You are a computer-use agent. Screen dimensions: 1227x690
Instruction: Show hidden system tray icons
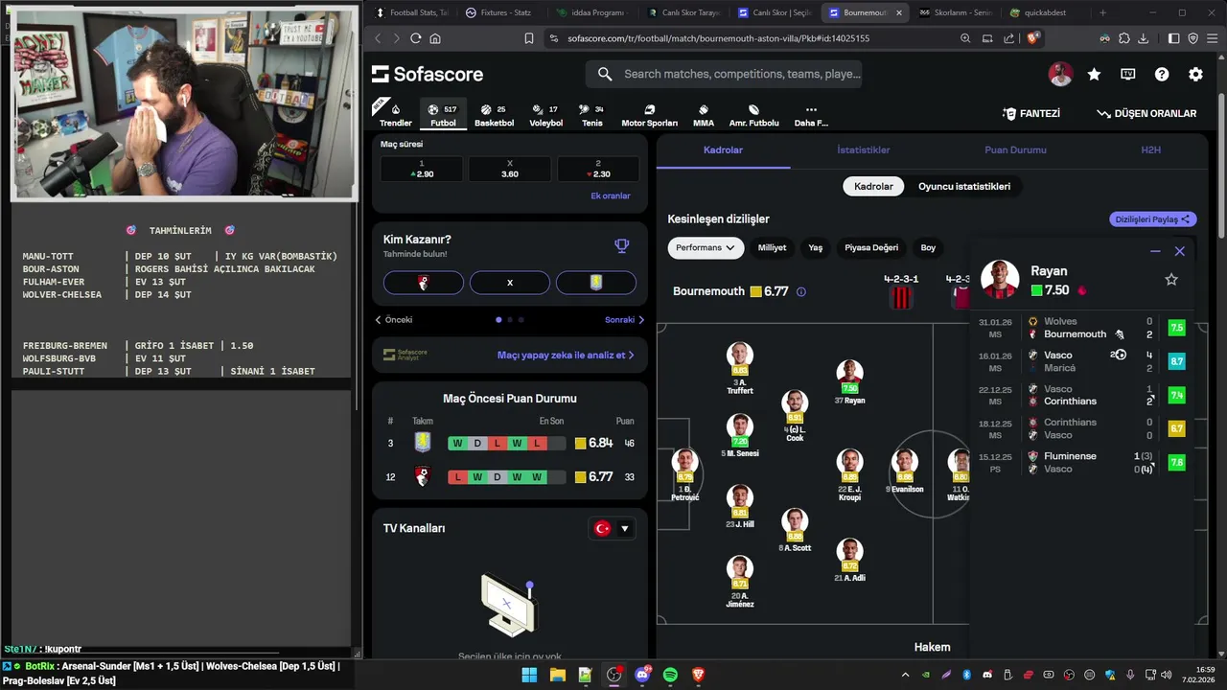pos(905,675)
